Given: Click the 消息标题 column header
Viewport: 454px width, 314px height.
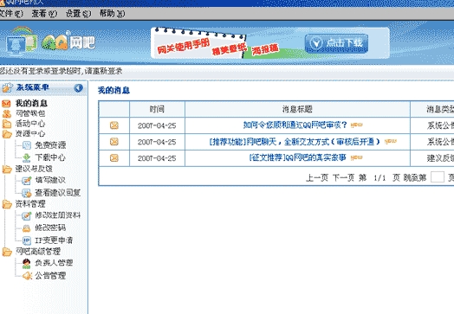Looking at the screenshot, I should (297, 109).
